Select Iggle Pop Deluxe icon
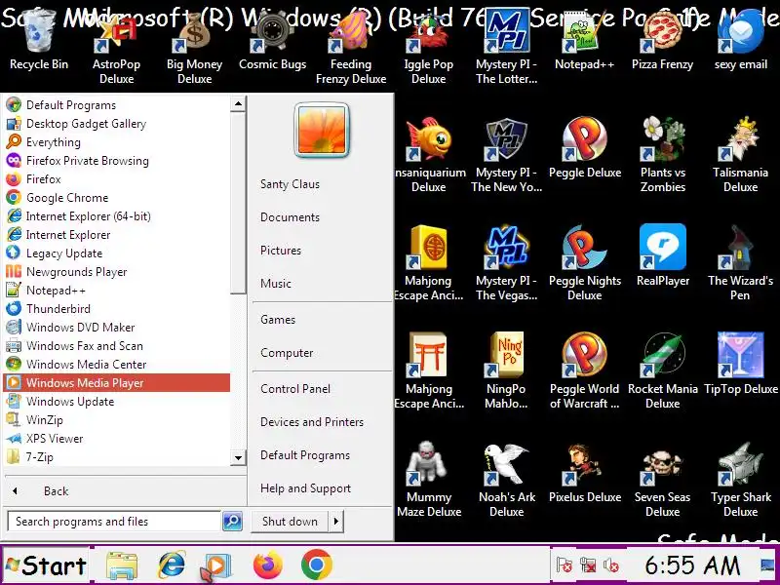This screenshot has width=780, height=585. pos(428,47)
